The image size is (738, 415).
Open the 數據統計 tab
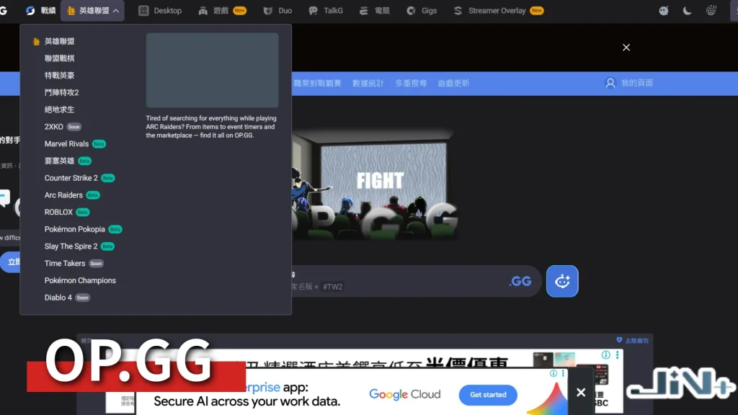[368, 84]
